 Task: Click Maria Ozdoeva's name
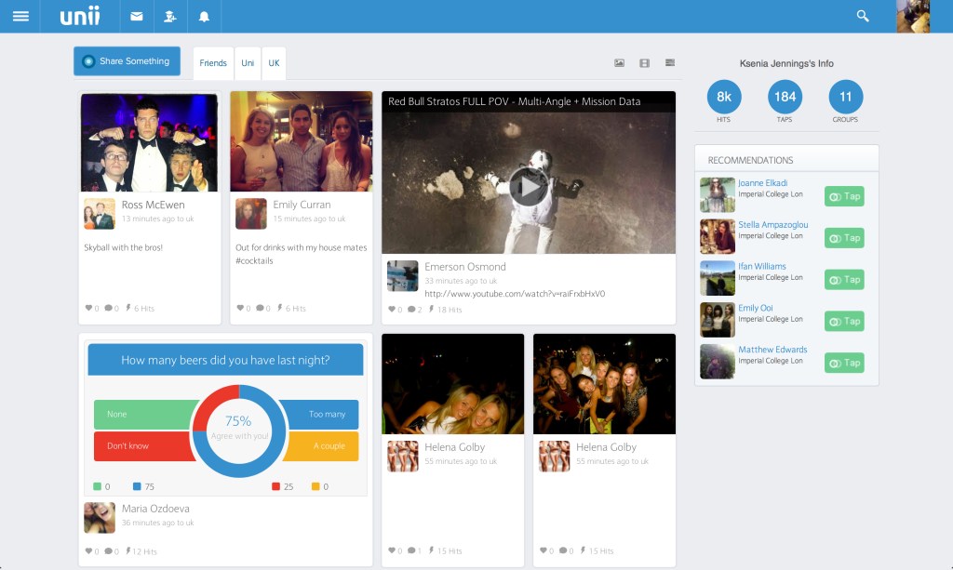click(x=155, y=509)
